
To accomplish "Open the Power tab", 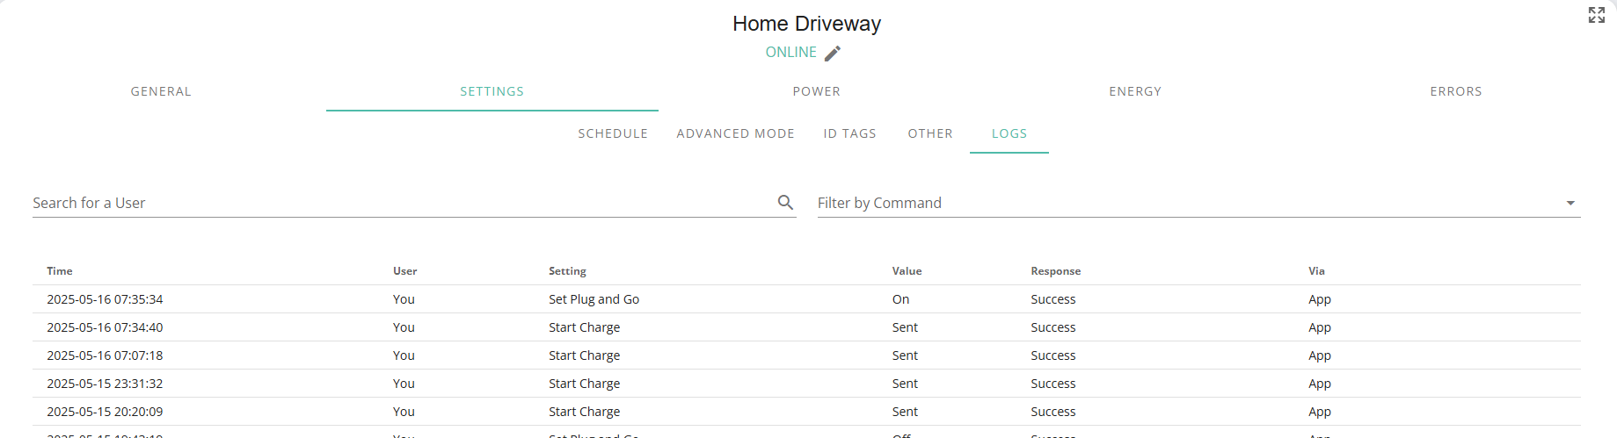I will 817,91.
